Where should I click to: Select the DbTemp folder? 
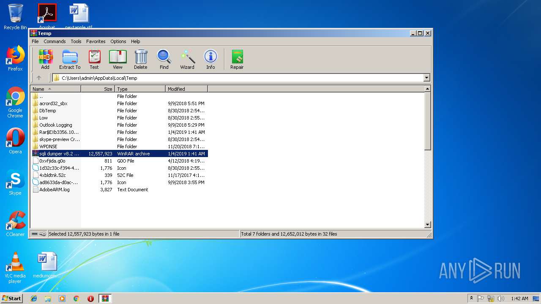tap(119, 111)
